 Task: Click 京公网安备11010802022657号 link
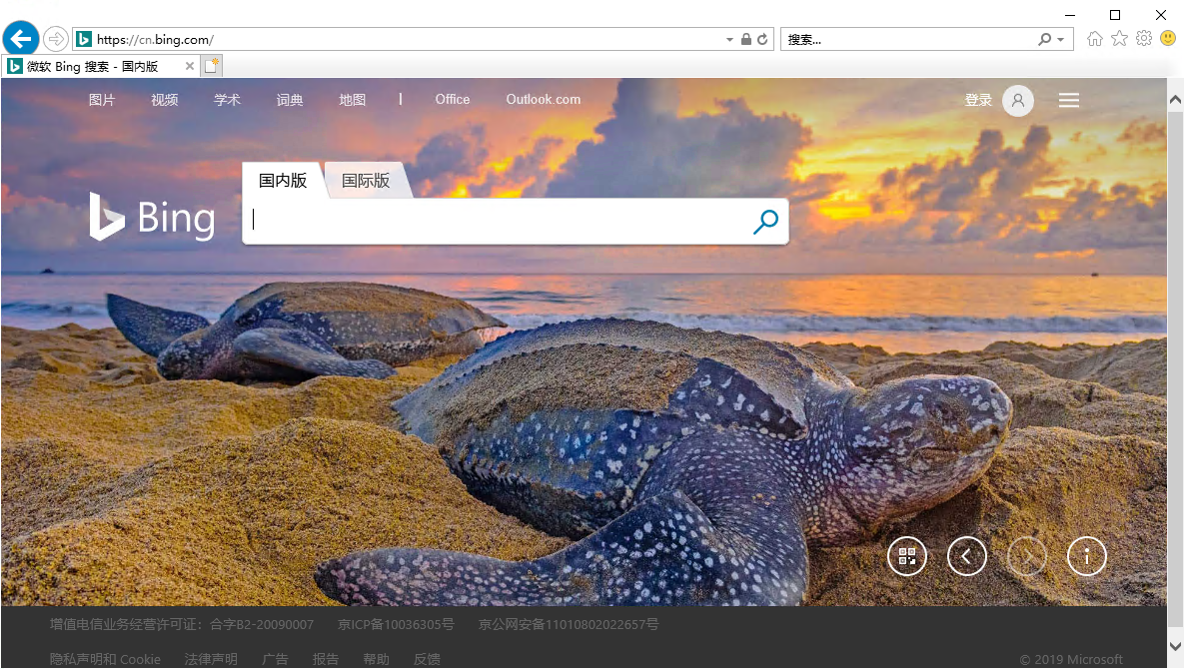(569, 624)
